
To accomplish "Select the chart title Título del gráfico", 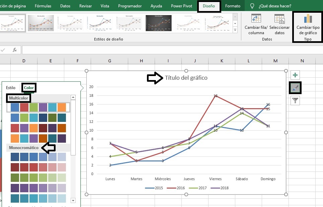I will pos(186,77).
